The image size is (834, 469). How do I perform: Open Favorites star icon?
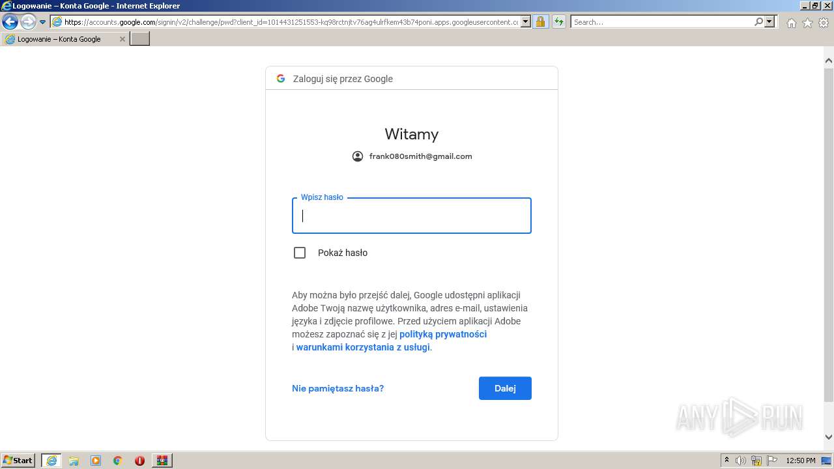click(807, 23)
